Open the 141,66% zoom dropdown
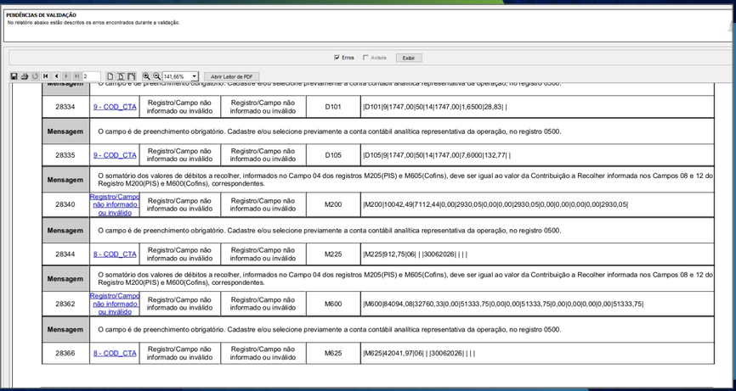 click(x=195, y=76)
